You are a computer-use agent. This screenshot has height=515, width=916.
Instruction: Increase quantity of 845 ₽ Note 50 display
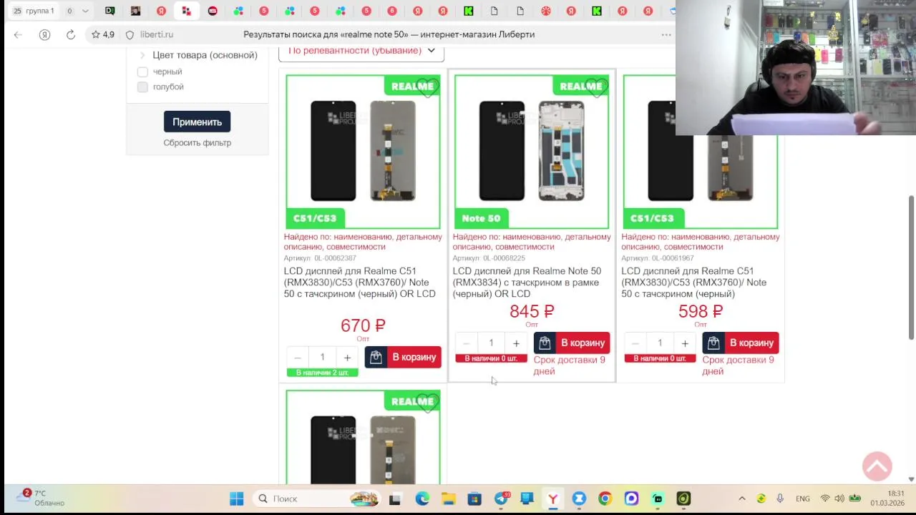[x=516, y=343]
